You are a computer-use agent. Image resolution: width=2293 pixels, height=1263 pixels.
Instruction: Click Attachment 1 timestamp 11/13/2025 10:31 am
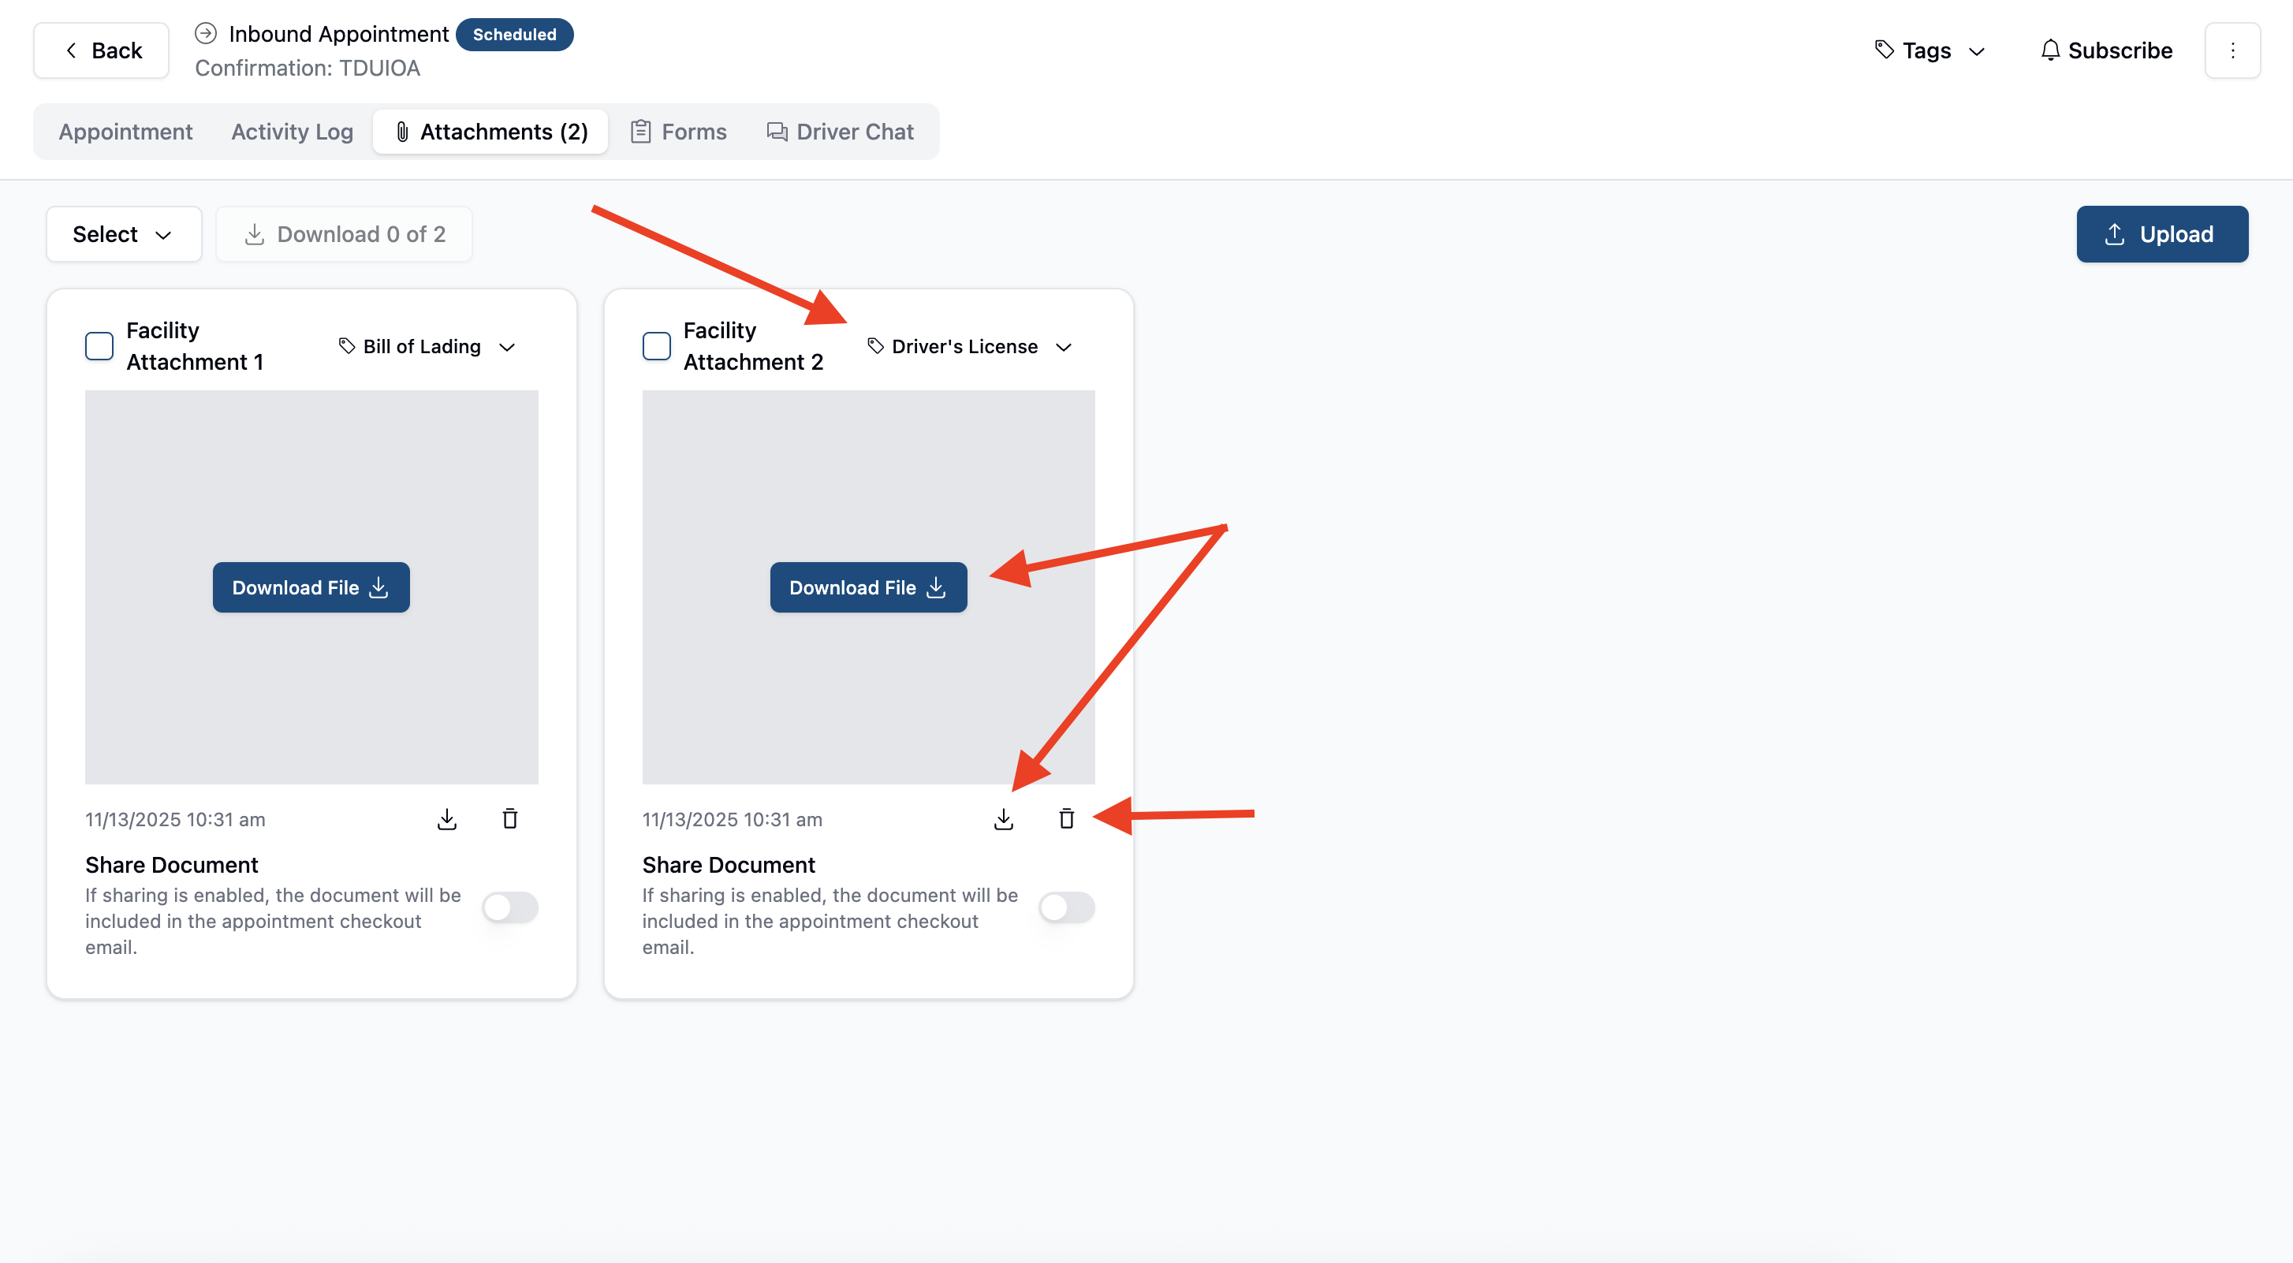175,820
